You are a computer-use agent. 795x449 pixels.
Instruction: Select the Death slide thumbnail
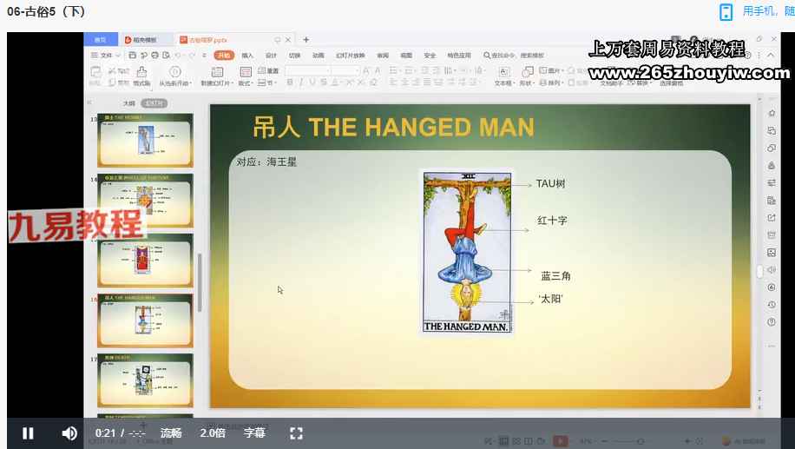[x=146, y=380]
